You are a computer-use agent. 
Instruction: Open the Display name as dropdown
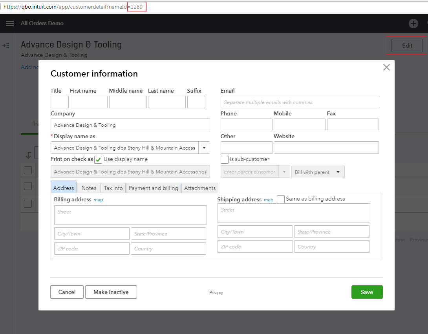[x=204, y=148]
